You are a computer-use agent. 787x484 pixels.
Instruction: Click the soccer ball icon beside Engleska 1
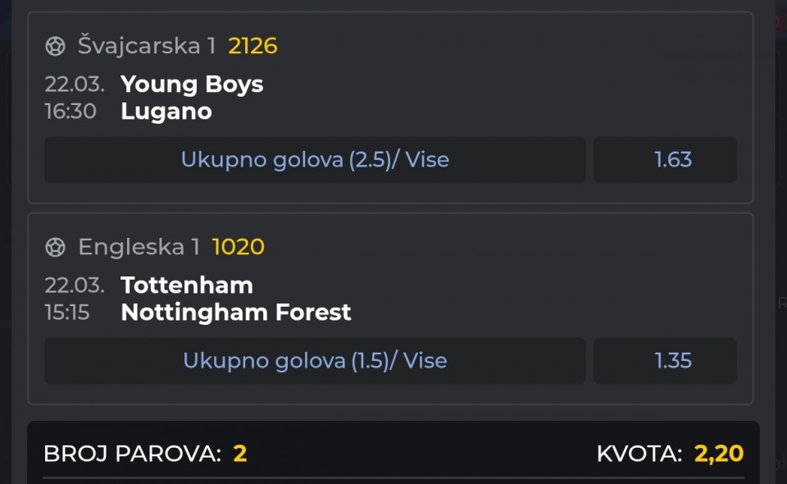[x=55, y=247]
